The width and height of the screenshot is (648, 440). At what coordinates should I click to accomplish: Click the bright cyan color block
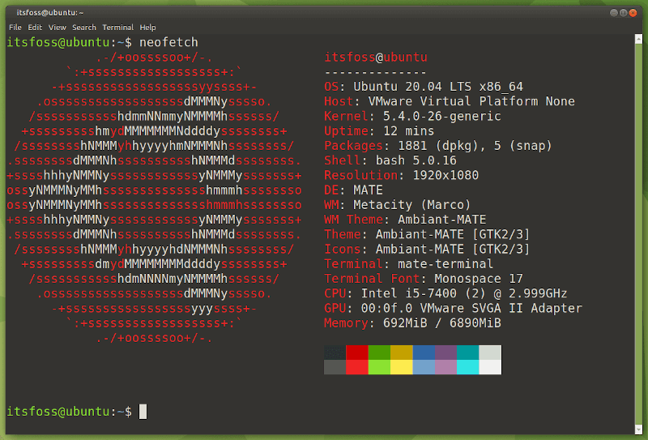468,367
